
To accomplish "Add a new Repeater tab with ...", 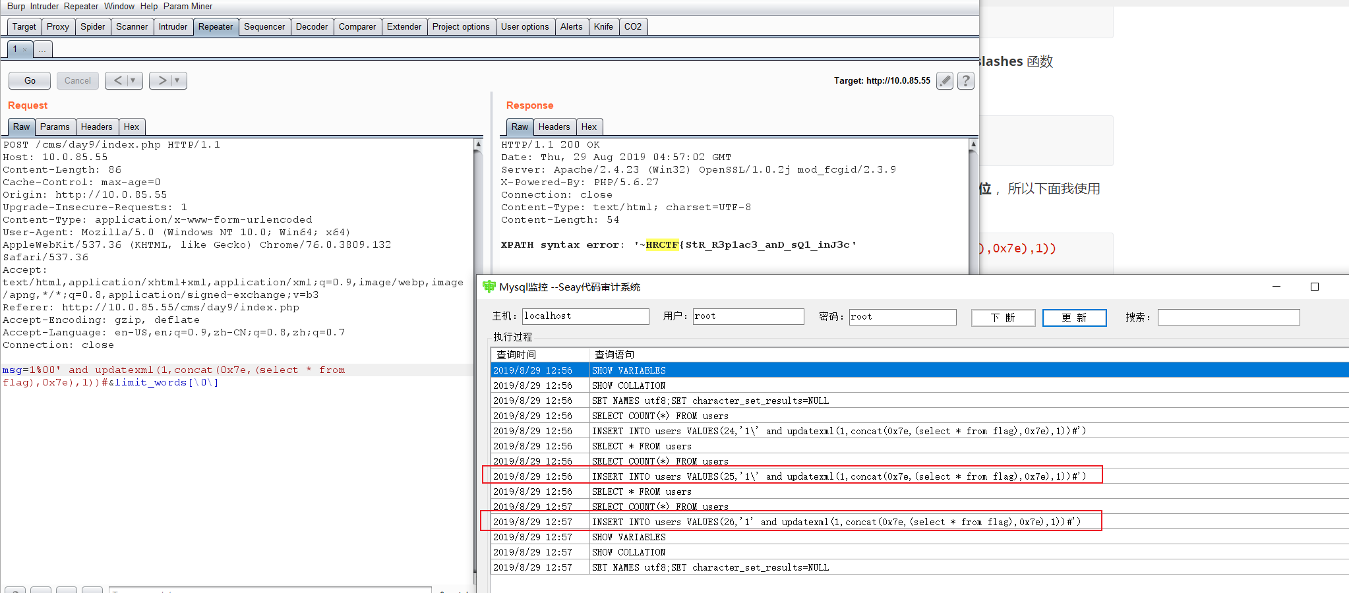I will pyautogui.click(x=42, y=49).
